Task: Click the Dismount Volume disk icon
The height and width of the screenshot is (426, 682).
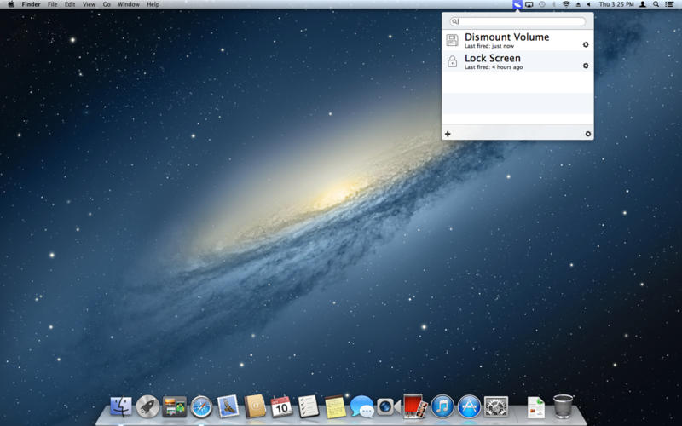Action: click(x=452, y=40)
